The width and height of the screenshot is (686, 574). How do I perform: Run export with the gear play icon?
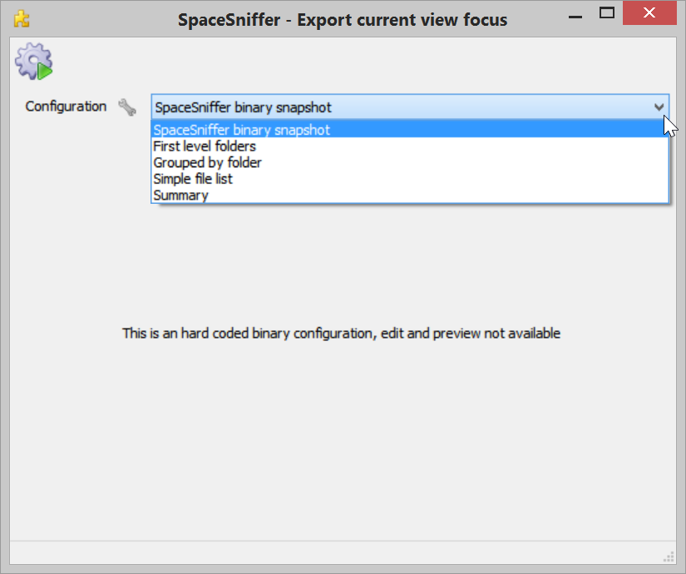(34, 62)
